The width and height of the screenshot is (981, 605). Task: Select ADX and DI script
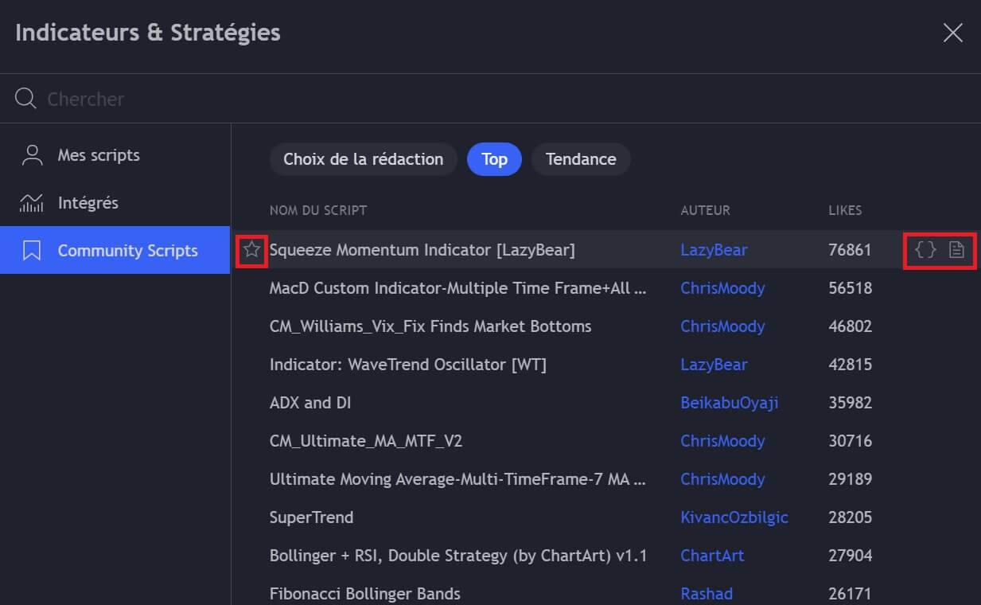pos(310,403)
